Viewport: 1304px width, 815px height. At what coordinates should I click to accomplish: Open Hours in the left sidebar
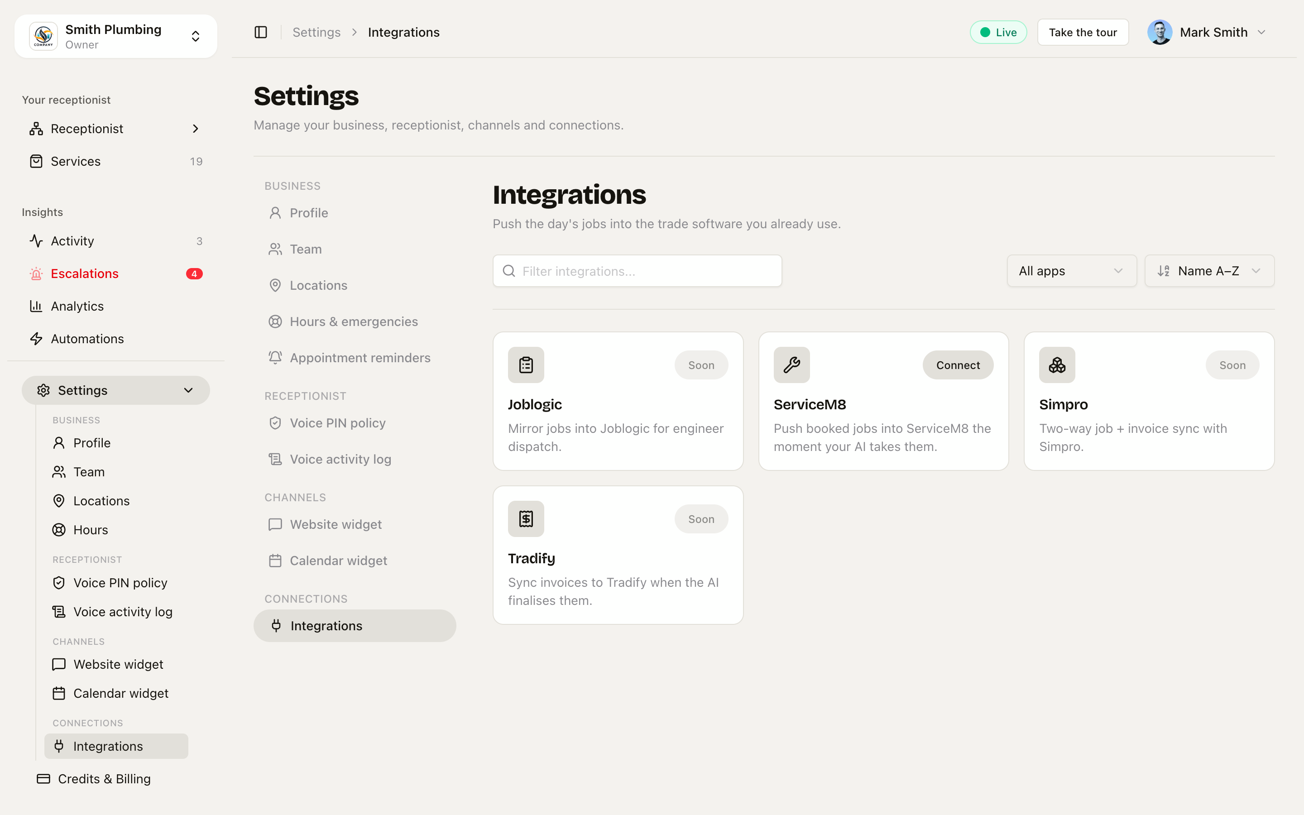[x=116, y=530]
